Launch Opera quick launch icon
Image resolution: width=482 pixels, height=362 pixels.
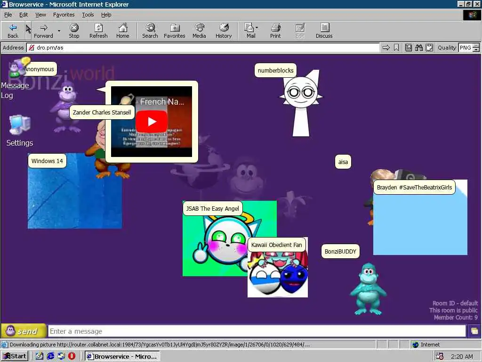click(72, 356)
